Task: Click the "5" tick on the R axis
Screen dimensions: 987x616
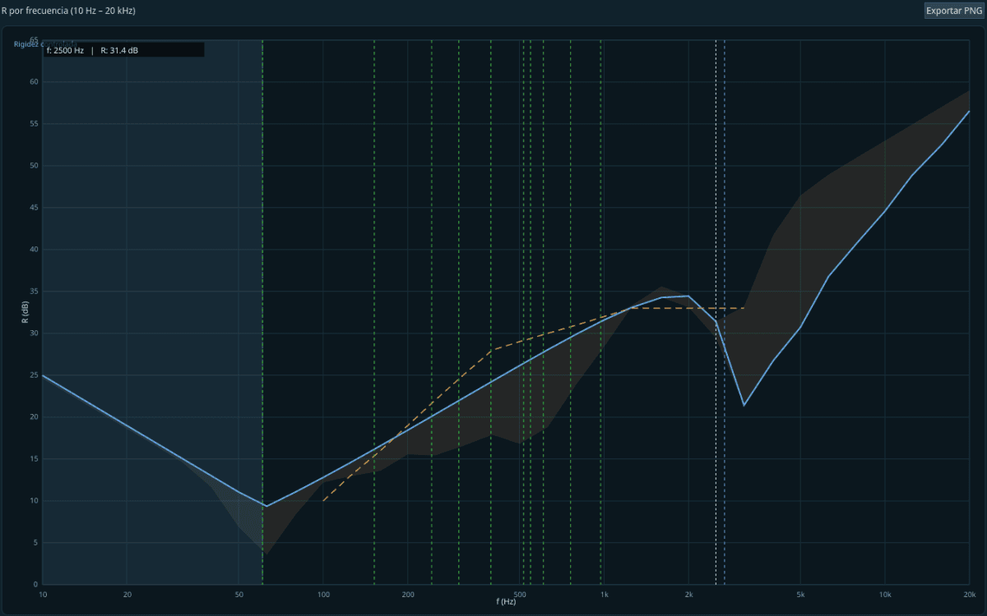Action: pos(36,543)
